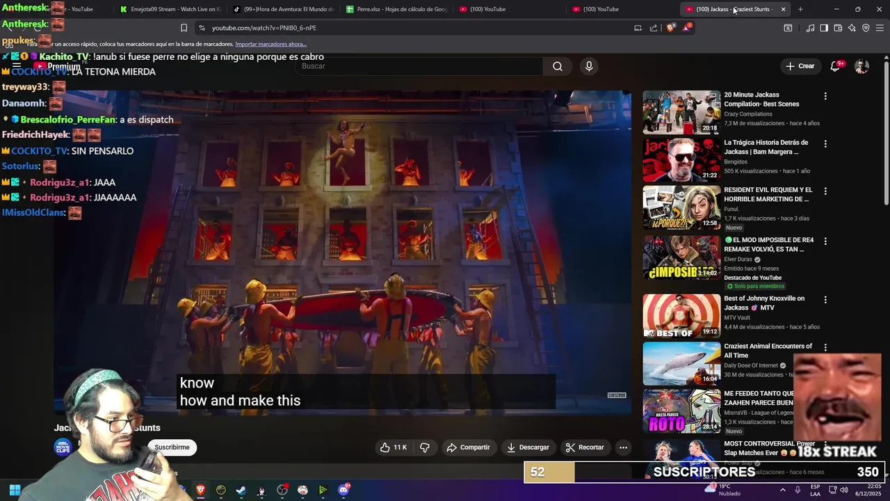Click the address bar URL field
Viewport: 890px width, 501px height.
coord(410,28)
